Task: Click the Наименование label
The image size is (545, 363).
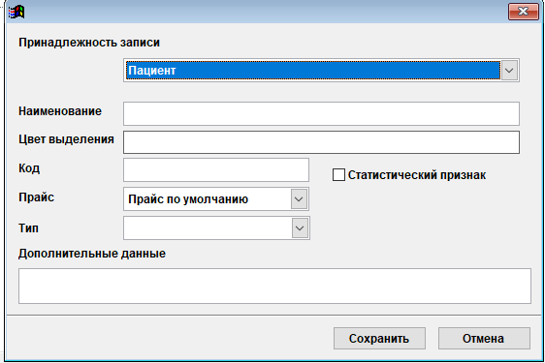Action: (60, 111)
